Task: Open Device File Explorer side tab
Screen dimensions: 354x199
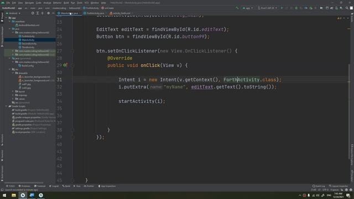Action: (x=352, y=155)
